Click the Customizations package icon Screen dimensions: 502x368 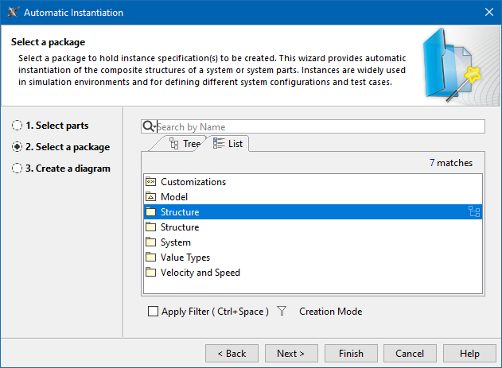[x=151, y=182]
